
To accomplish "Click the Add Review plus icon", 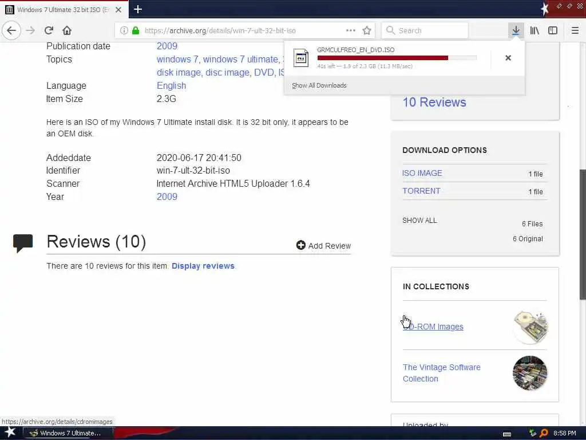I will 301,245.
